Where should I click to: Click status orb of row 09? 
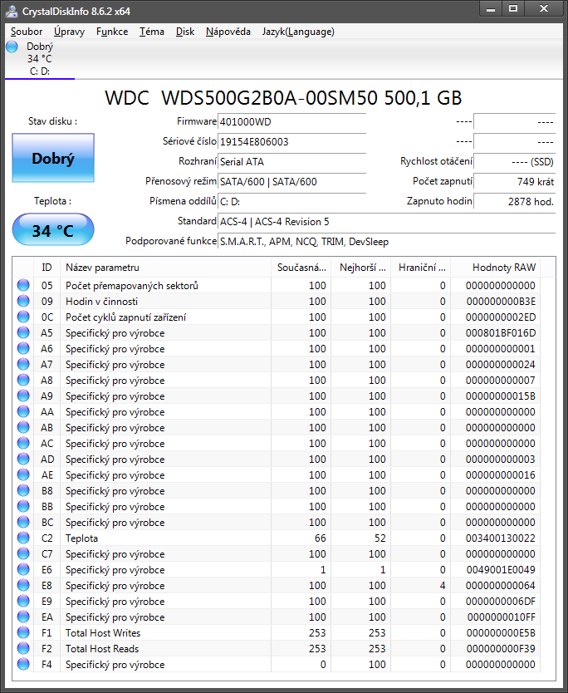(x=23, y=302)
